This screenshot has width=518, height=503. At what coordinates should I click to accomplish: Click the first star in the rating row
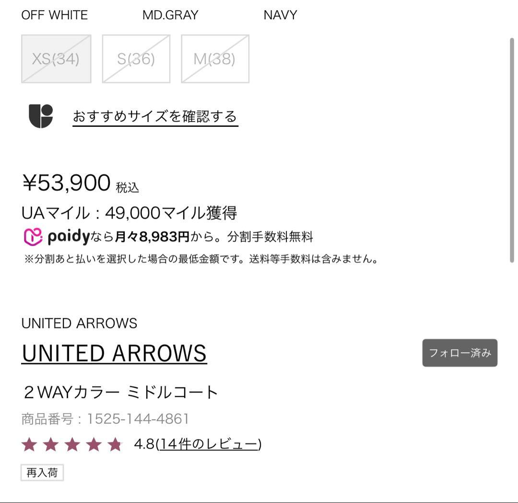pyautogui.click(x=29, y=444)
